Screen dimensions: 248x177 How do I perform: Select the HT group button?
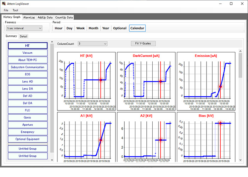click(28, 46)
